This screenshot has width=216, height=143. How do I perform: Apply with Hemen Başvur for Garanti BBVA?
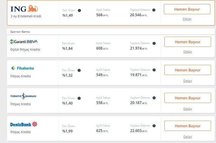coord(187,42)
